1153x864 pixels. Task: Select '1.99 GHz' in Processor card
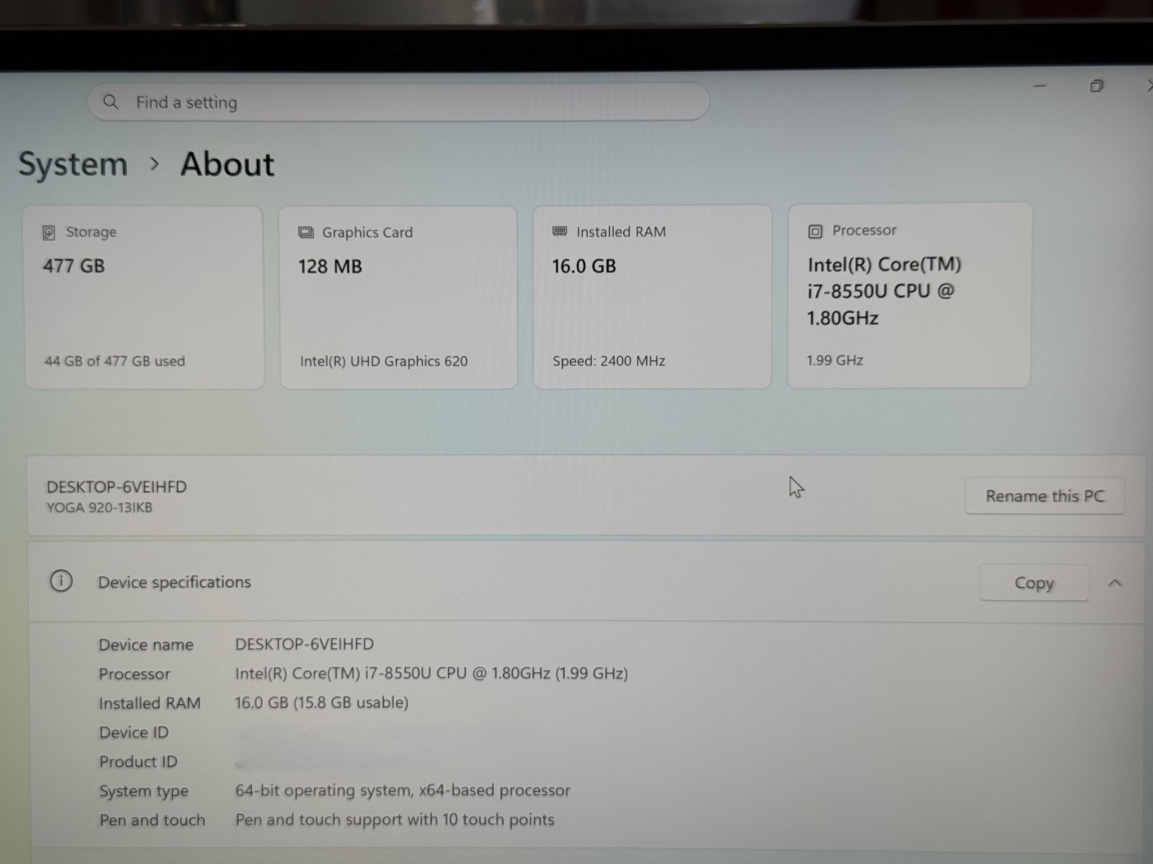(835, 361)
